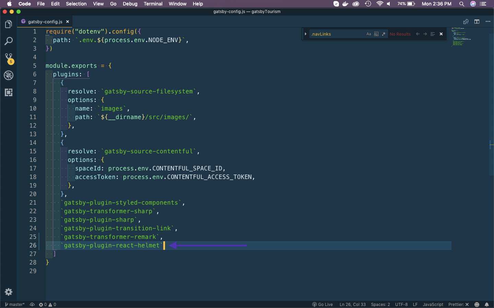Click the Time Machine menu bar icon

point(368,4)
